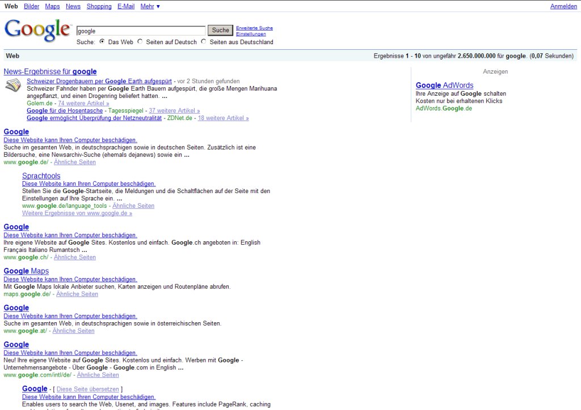Screen dimensions: 581x410
Task: Open the Bilder tab
Action: coord(32,6)
